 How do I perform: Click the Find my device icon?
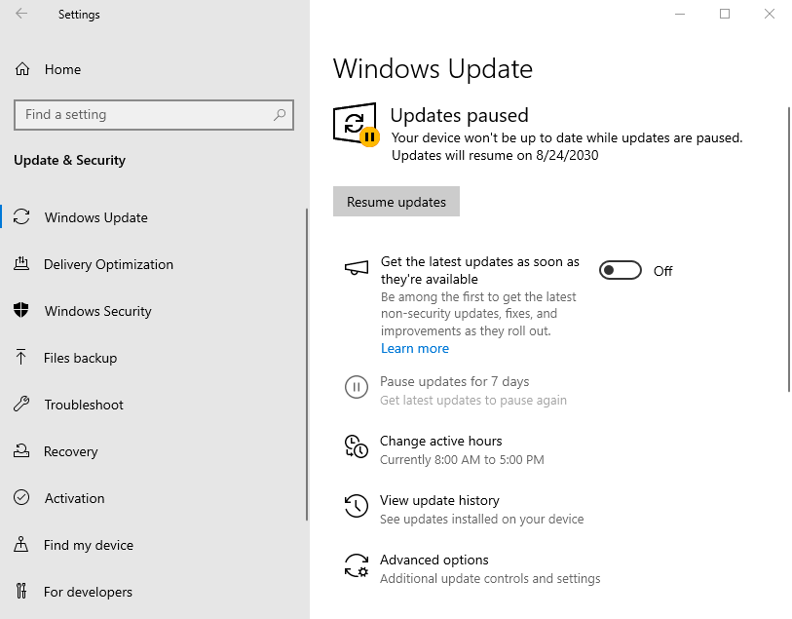click(x=21, y=544)
